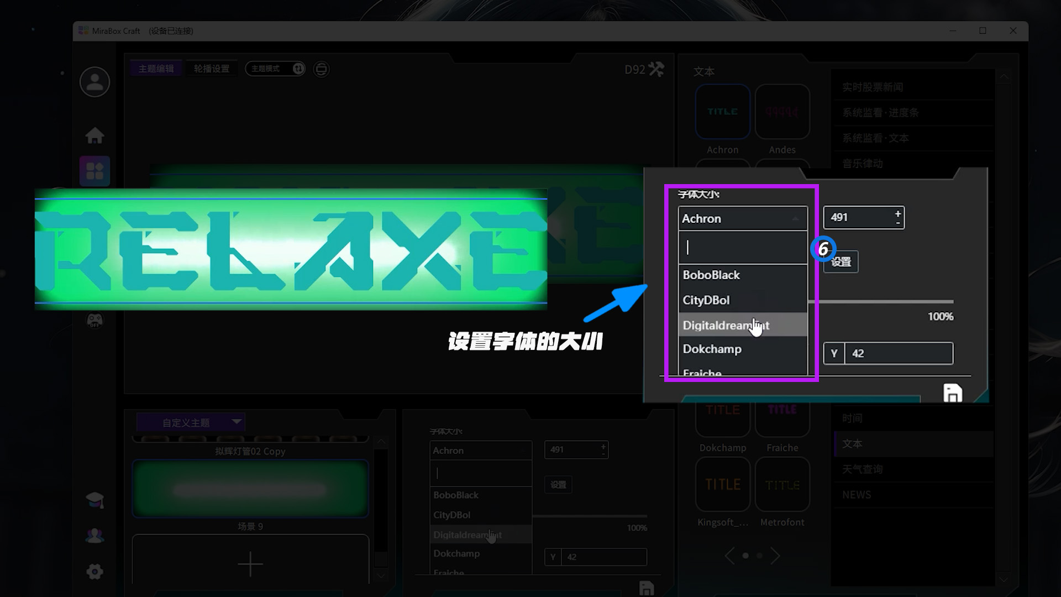The width and height of the screenshot is (1061, 597).
Task: Select the Achron font thumbnail
Action: (x=723, y=112)
